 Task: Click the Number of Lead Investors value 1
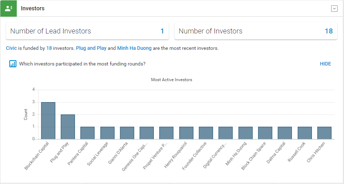coord(162,31)
